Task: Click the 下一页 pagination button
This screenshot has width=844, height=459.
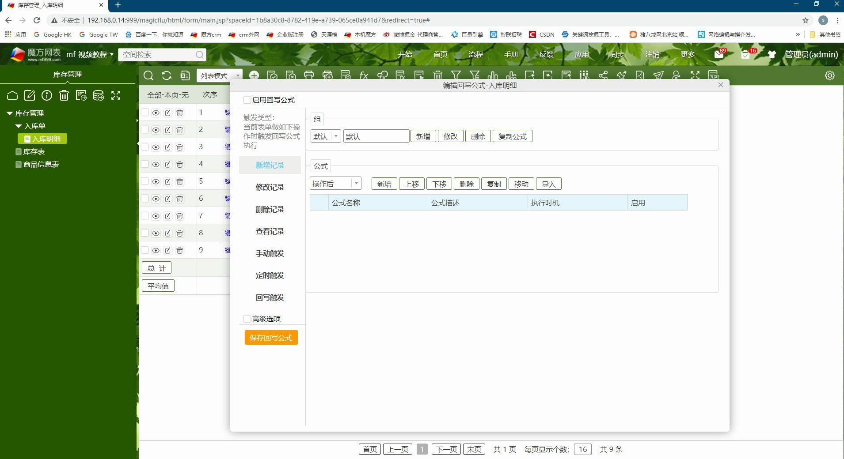Action: tap(446, 449)
